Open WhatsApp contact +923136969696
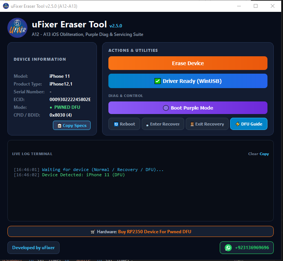283x261 pixels. tap(246, 248)
